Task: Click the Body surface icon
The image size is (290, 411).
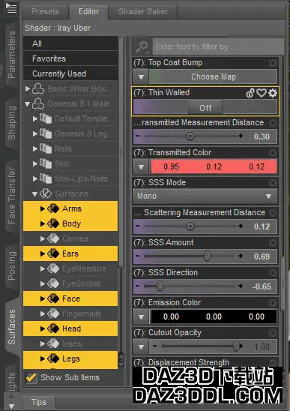Action: click(x=53, y=223)
